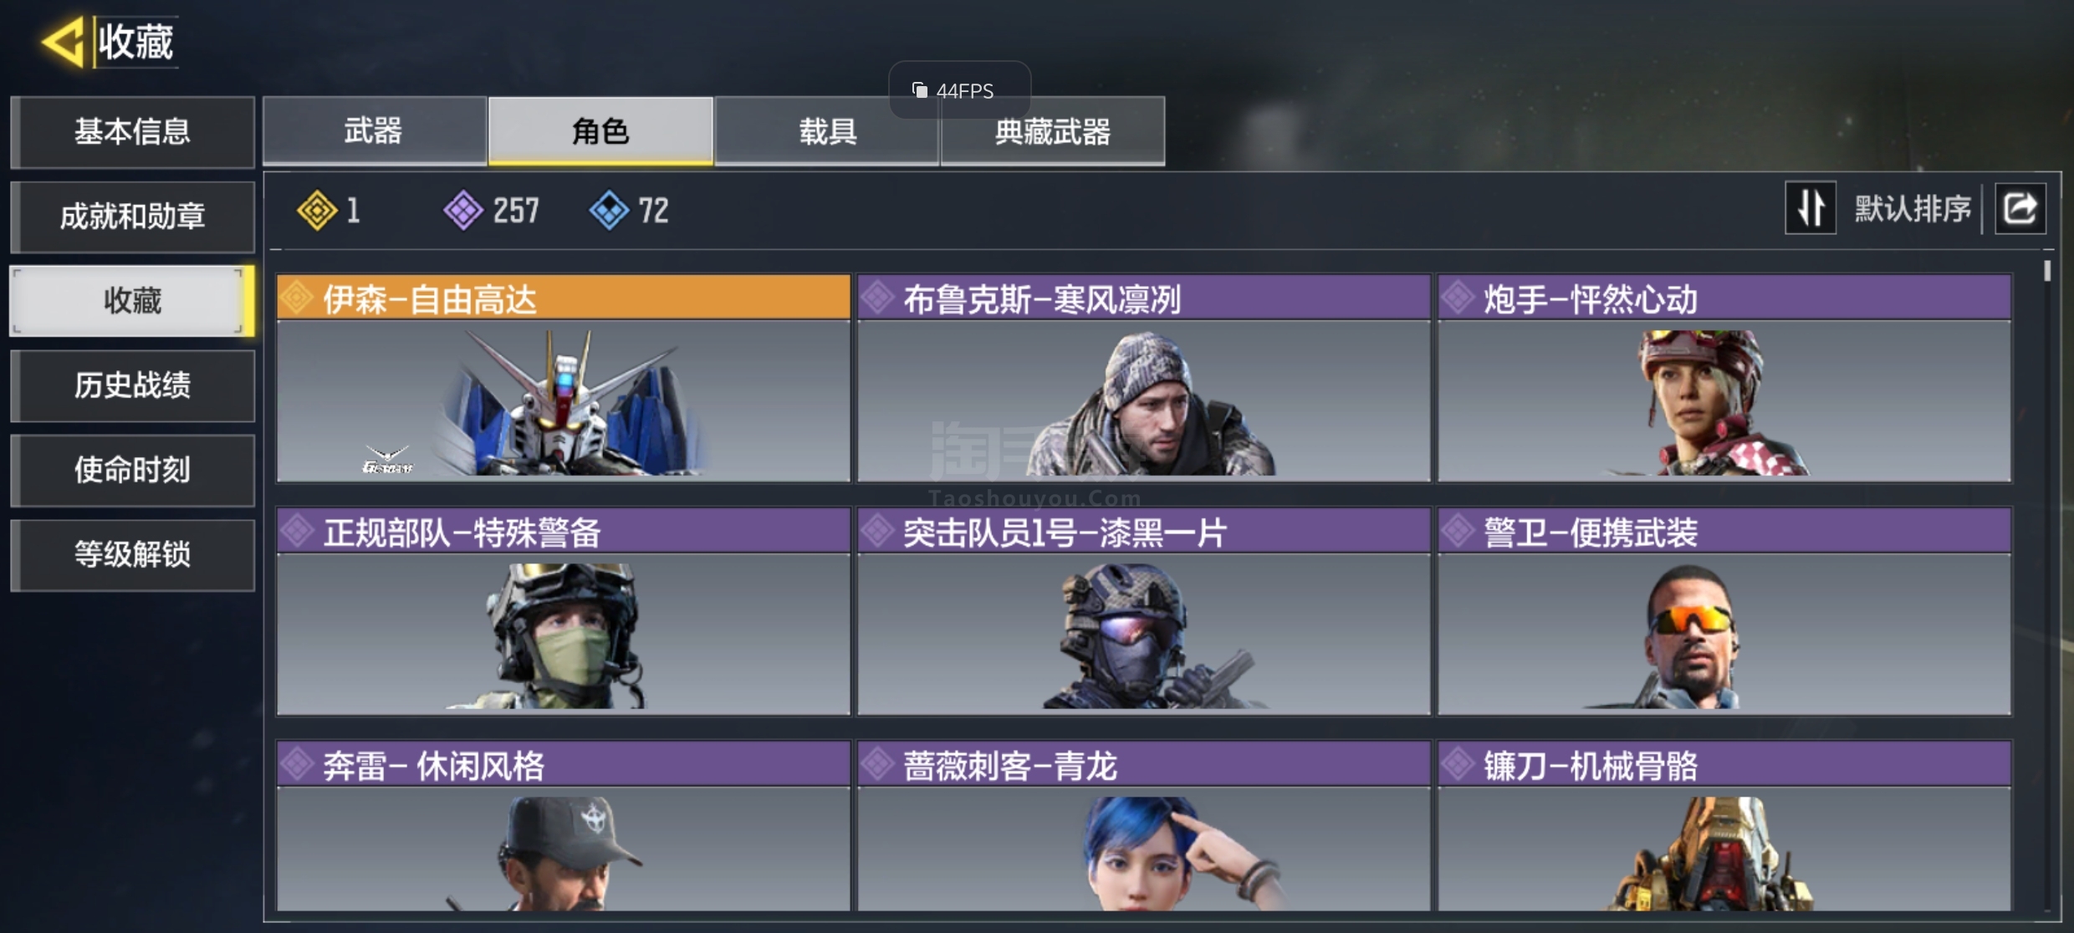Select the purple epic rarity diamond icon
Image resolution: width=2074 pixels, height=933 pixels.
(x=463, y=210)
